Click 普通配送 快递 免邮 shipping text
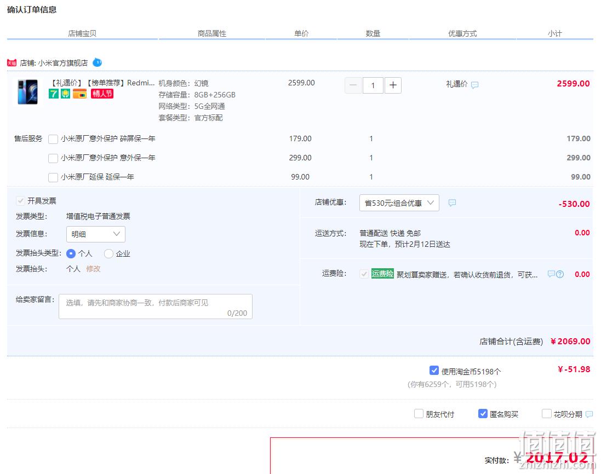601x474 pixels. (390, 233)
